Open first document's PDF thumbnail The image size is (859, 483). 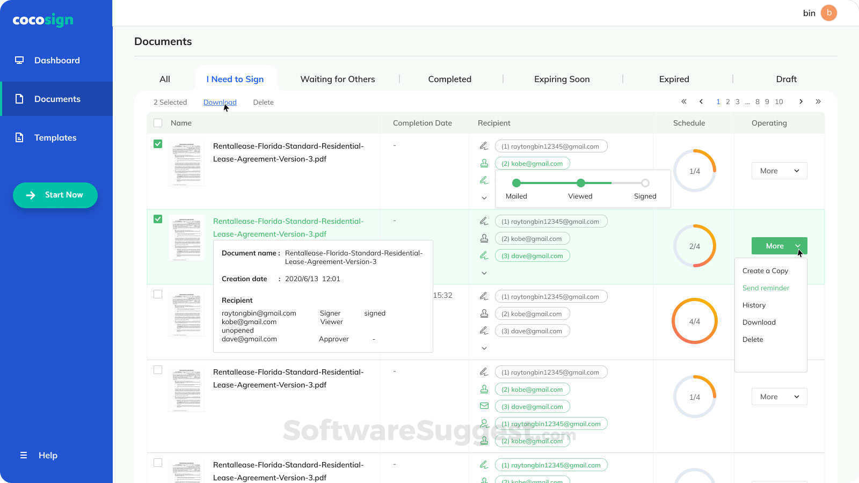[186, 164]
